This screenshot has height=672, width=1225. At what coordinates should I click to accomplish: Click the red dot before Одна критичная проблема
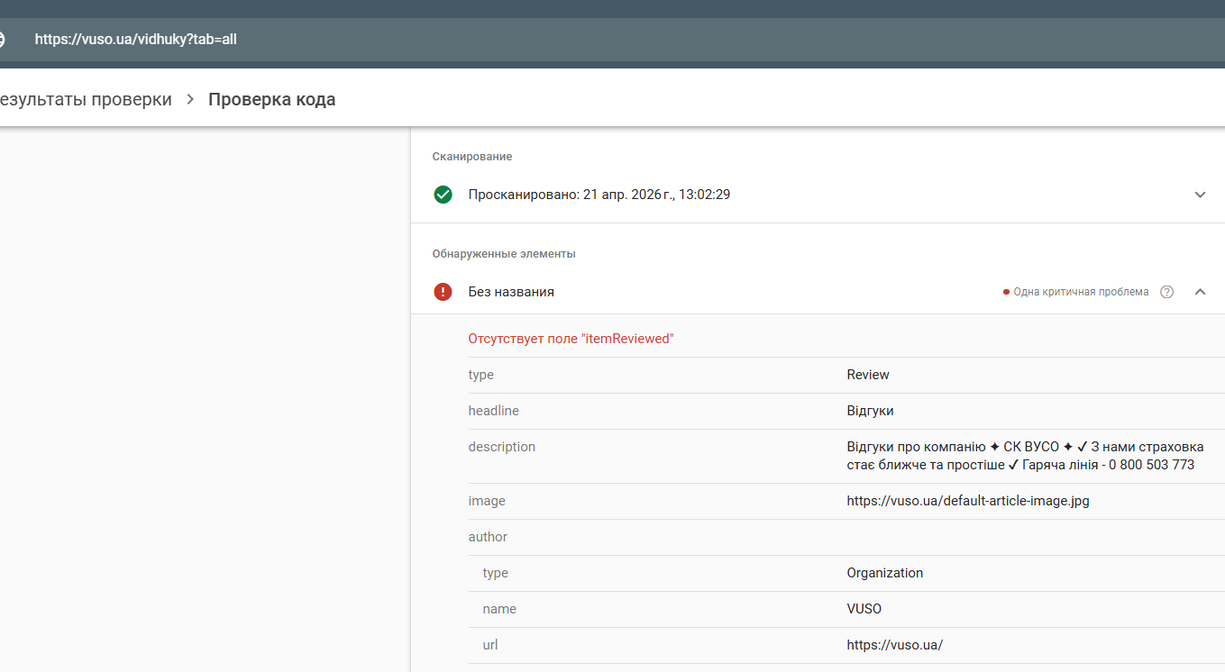pos(1006,292)
